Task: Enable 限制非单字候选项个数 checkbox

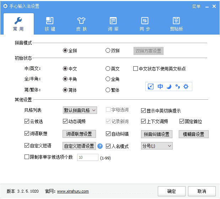Action: 27,157
